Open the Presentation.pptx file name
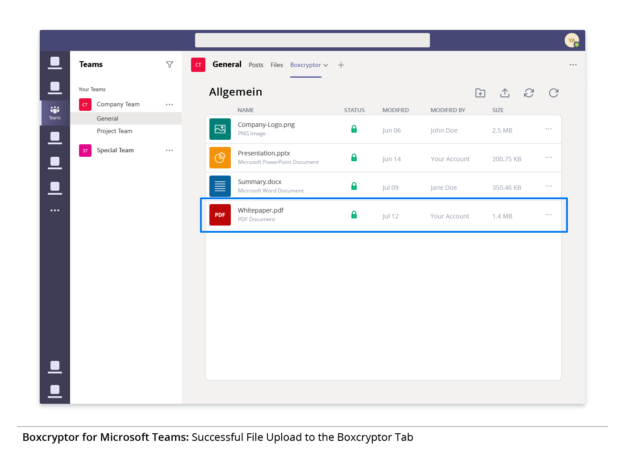 tap(264, 153)
